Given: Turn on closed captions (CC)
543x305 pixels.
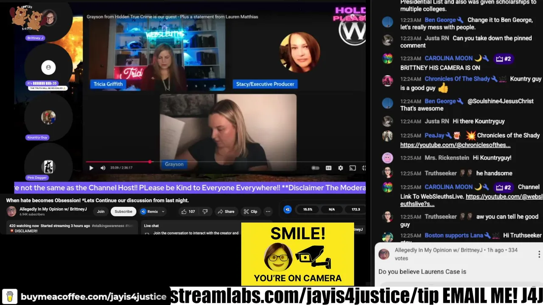Looking at the screenshot, I should [328, 168].
